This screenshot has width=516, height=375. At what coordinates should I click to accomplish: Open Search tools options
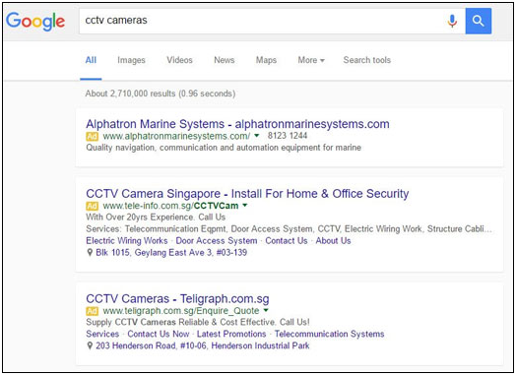(367, 60)
